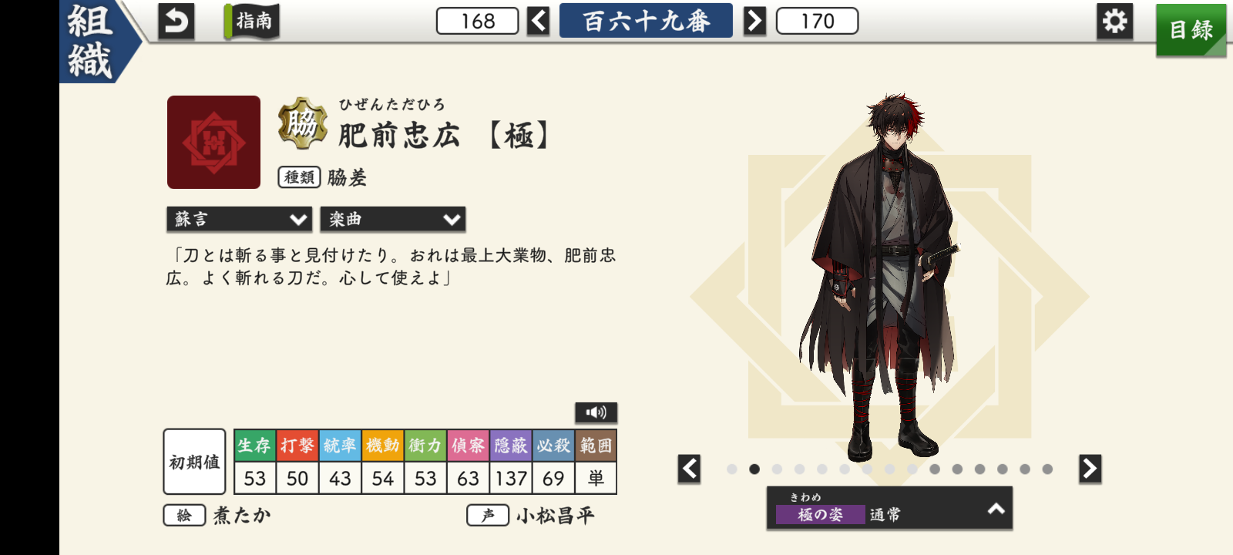Expand the 楽曲 dropdown

pyautogui.click(x=392, y=220)
